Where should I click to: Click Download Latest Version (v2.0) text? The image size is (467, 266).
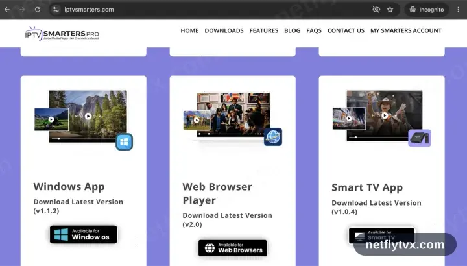click(227, 220)
